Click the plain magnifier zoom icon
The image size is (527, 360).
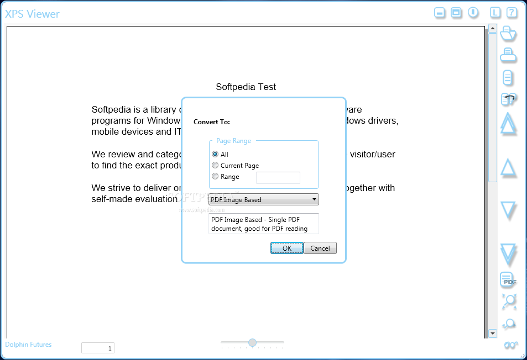pos(509,324)
